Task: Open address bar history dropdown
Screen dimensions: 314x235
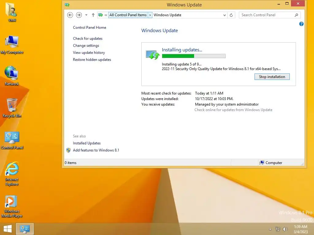Action: (x=224, y=15)
